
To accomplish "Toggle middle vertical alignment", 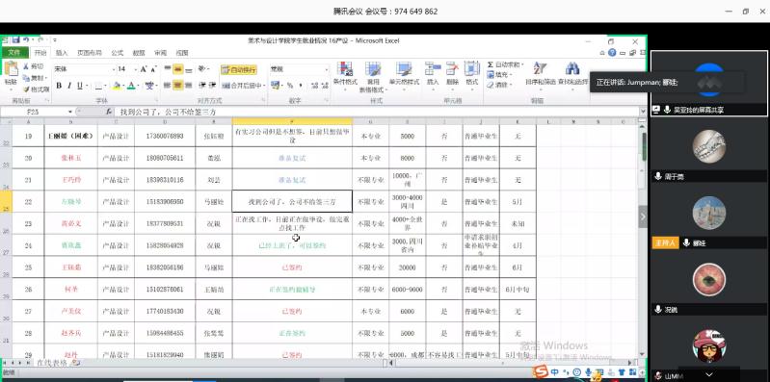I will point(177,69).
